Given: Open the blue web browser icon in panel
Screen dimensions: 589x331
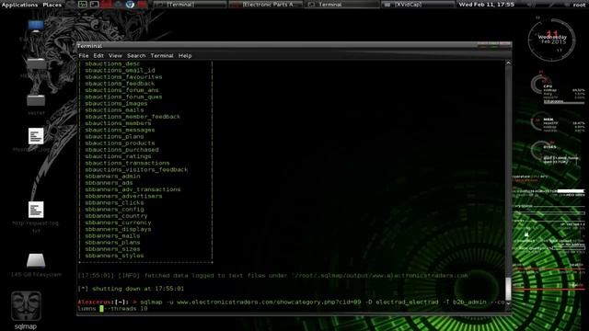Looking at the screenshot, I should point(130,5).
